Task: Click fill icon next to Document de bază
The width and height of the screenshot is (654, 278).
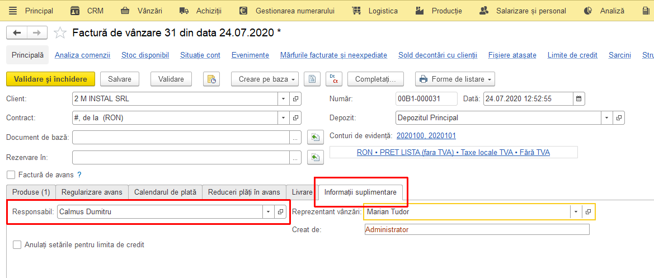Action: [x=316, y=137]
